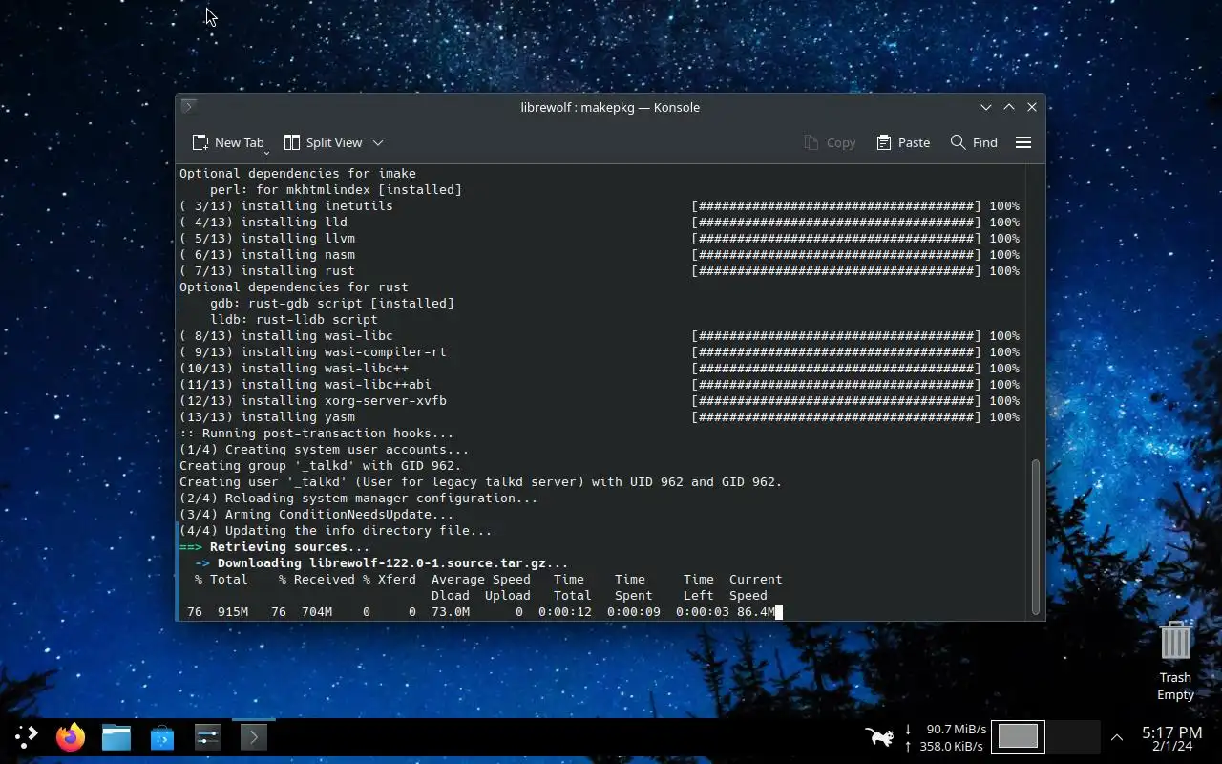The height and width of the screenshot is (764, 1222).
Task: Click "Creating group '_talkd' with GID 962." line
Action: point(321,466)
